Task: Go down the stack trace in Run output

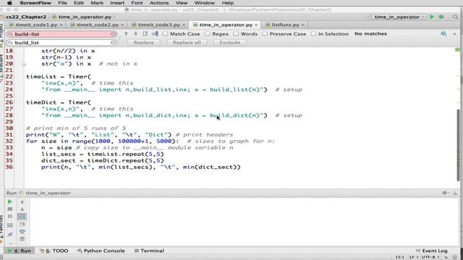Action: pyautogui.click(x=22, y=209)
